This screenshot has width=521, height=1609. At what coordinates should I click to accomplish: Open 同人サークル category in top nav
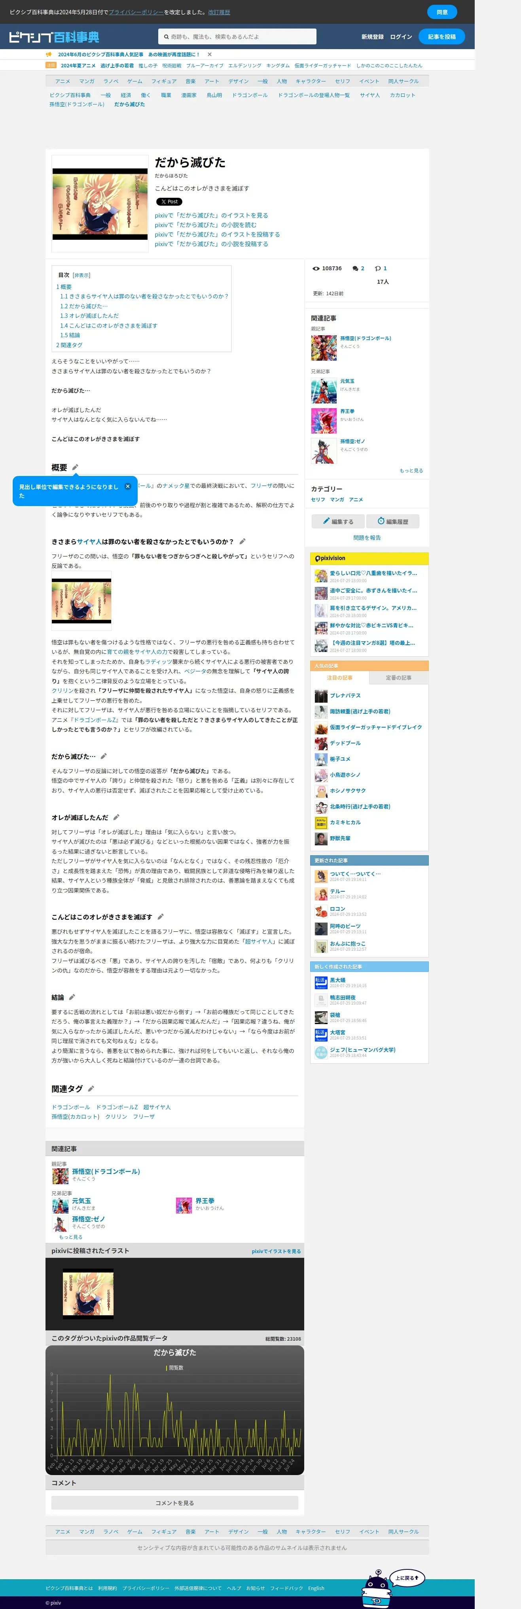point(403,81)
